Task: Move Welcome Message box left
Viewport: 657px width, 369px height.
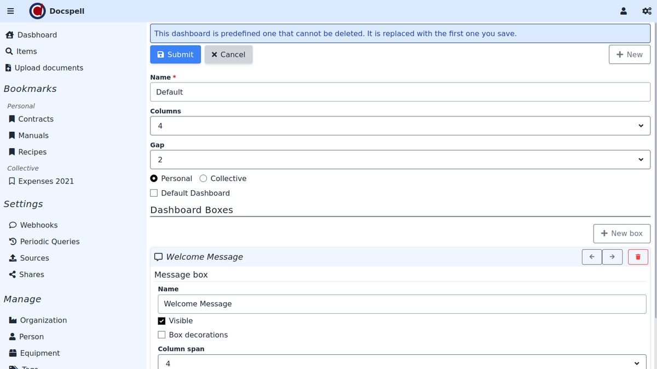Action: [592, 257]
